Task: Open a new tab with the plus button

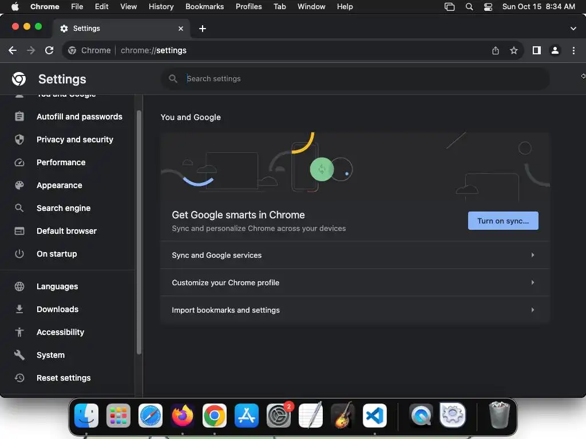Action: pyautogui.click(x=203, y=29)
